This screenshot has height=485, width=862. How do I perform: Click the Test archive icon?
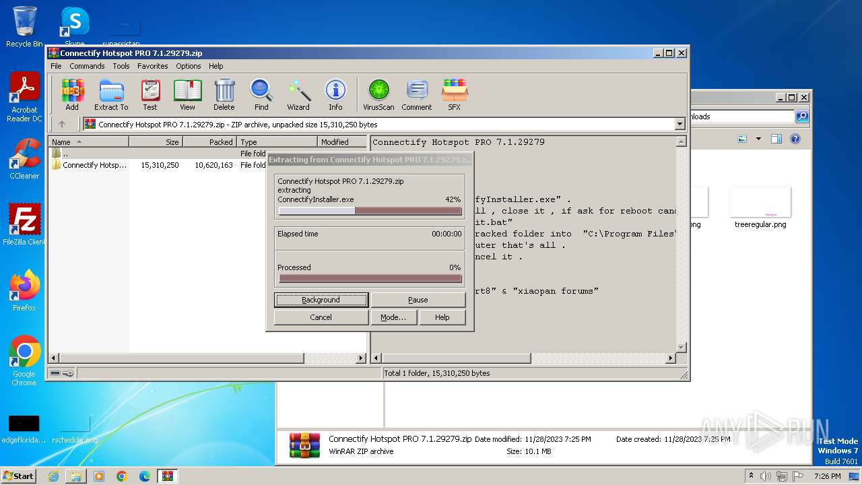tap(150, 94)
